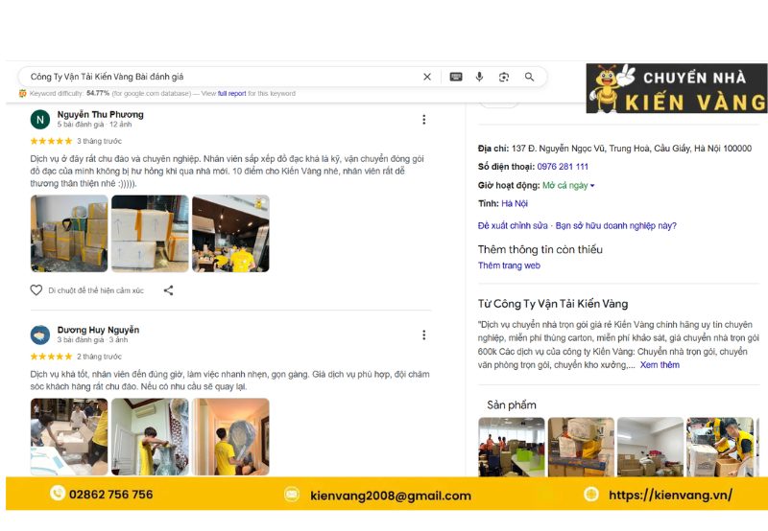
Task: Expand the Giờ hoạt động hours dropdown
Action: (592, 186)
